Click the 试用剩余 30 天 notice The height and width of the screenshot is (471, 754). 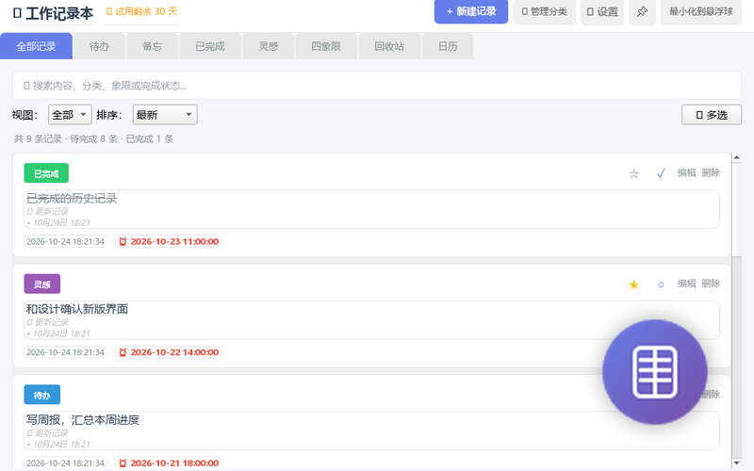pos(142,11)
